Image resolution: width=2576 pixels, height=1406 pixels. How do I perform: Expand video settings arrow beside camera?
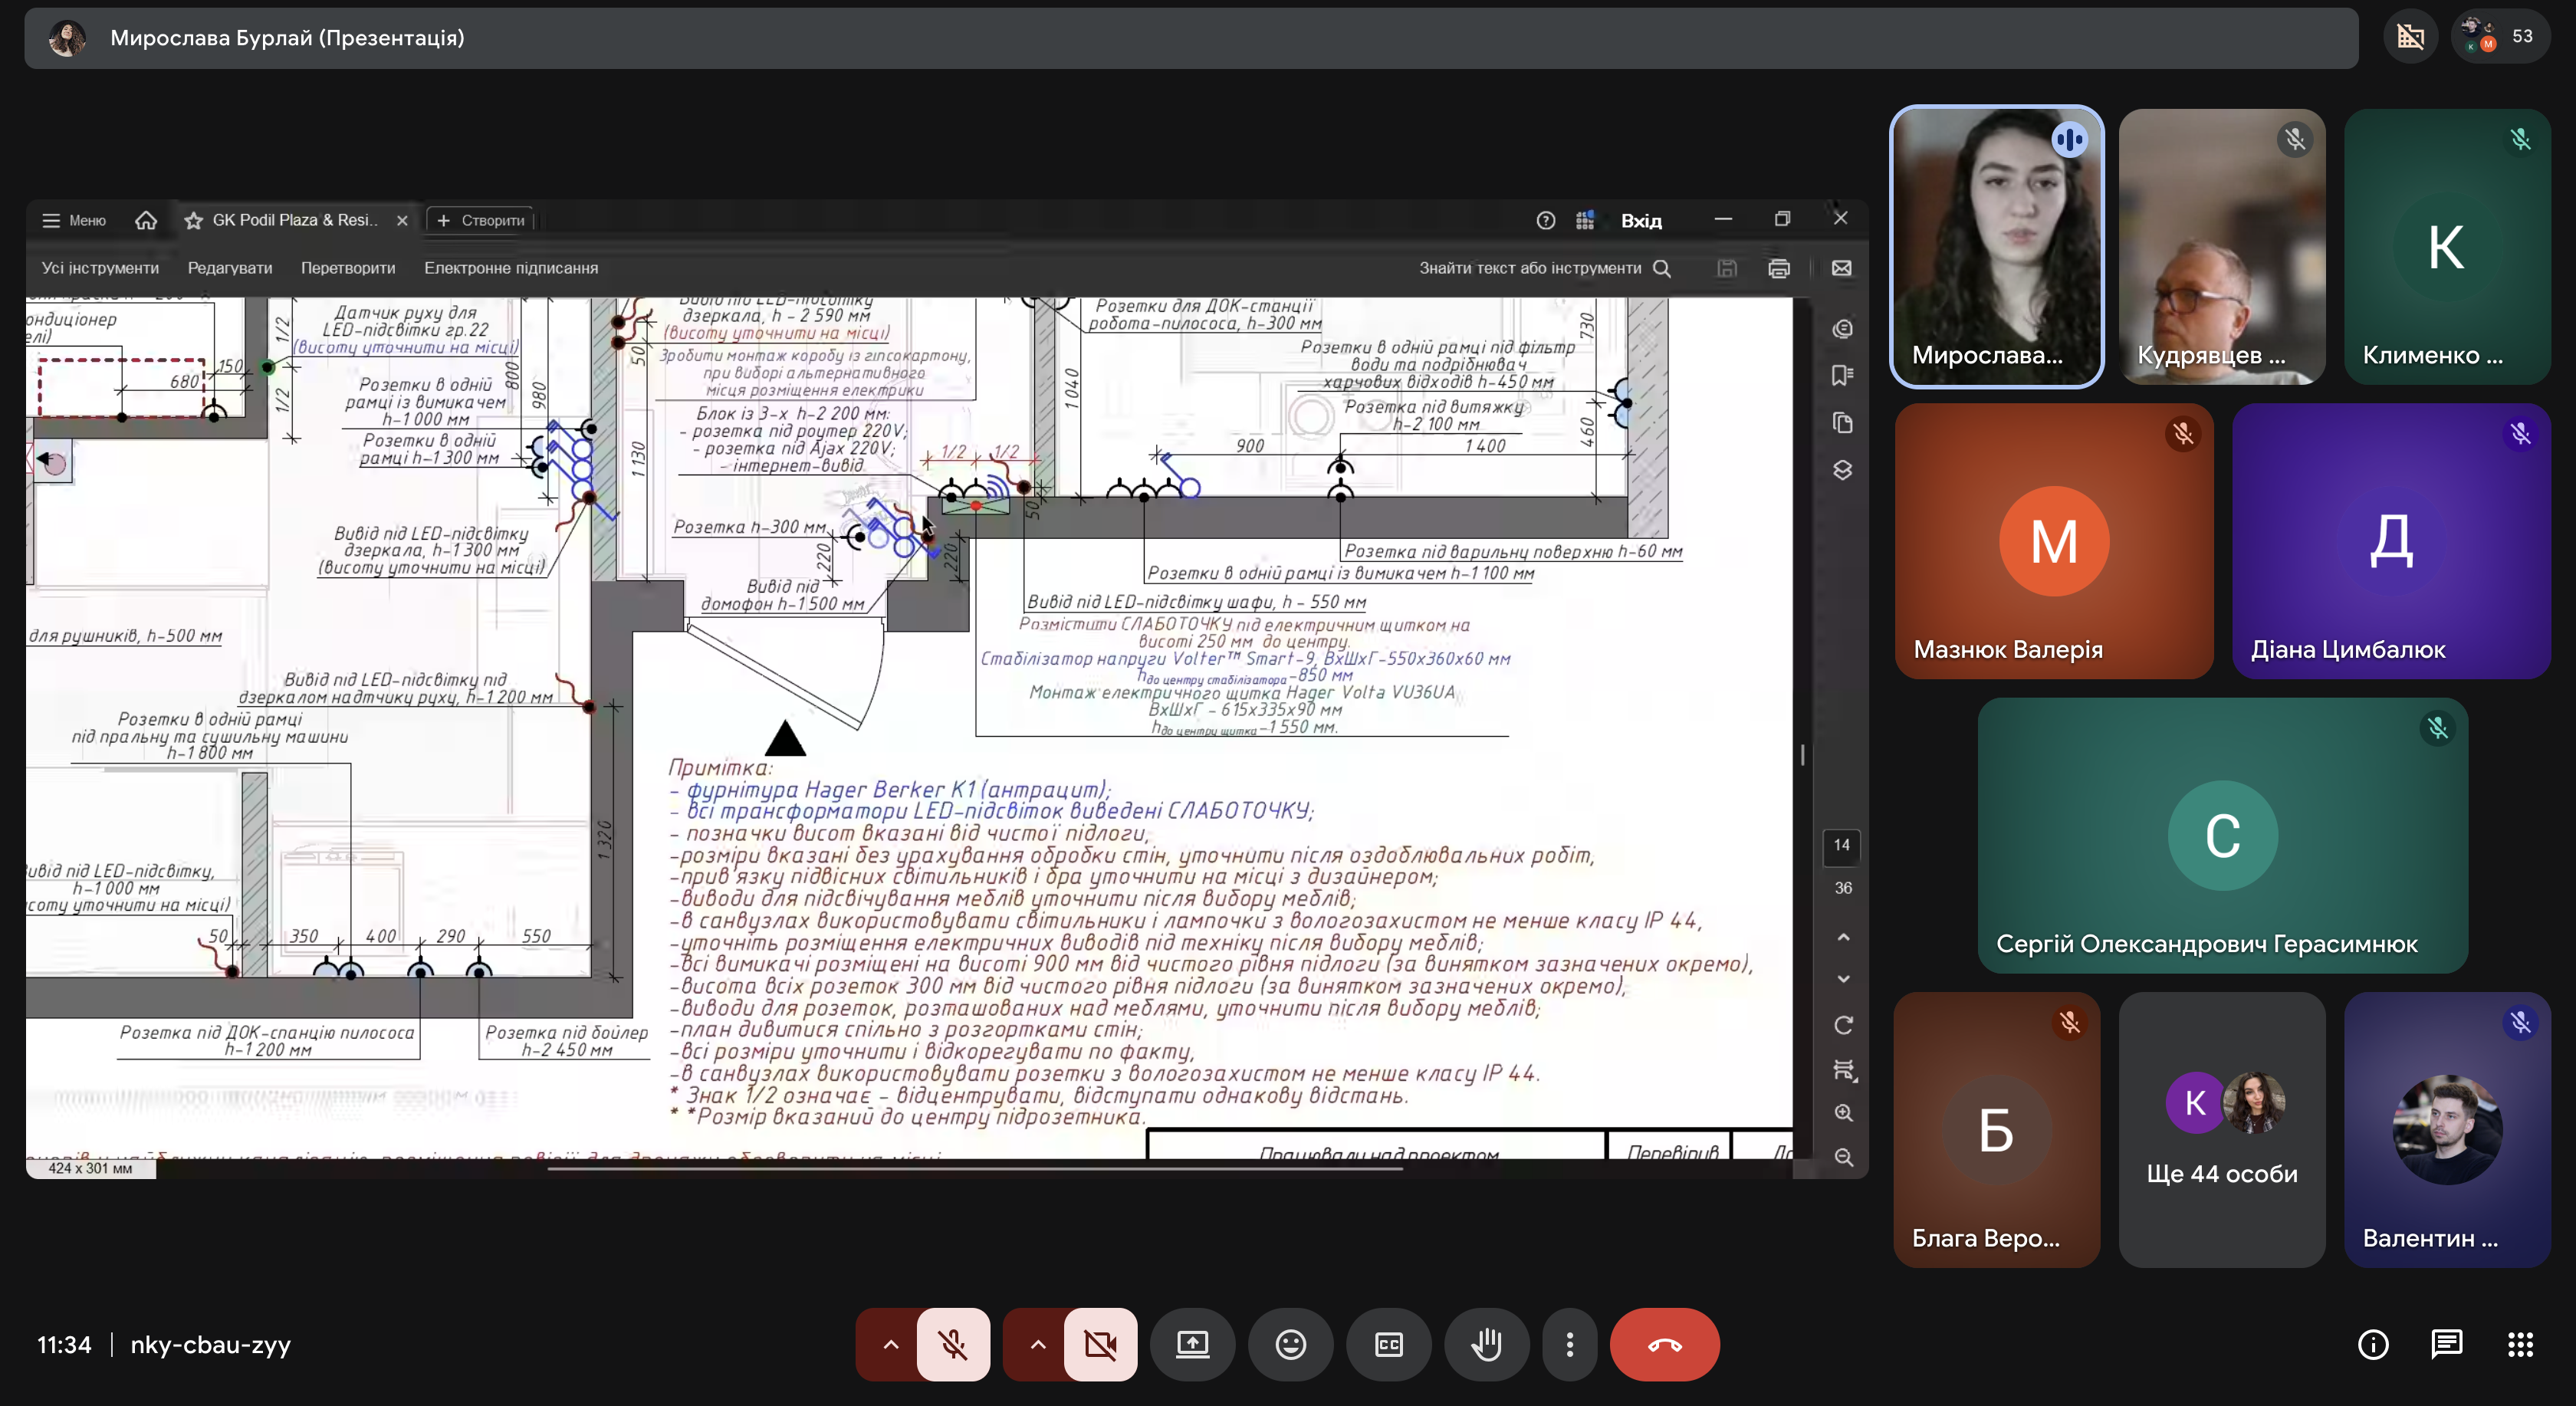tap(1038, 1345)
